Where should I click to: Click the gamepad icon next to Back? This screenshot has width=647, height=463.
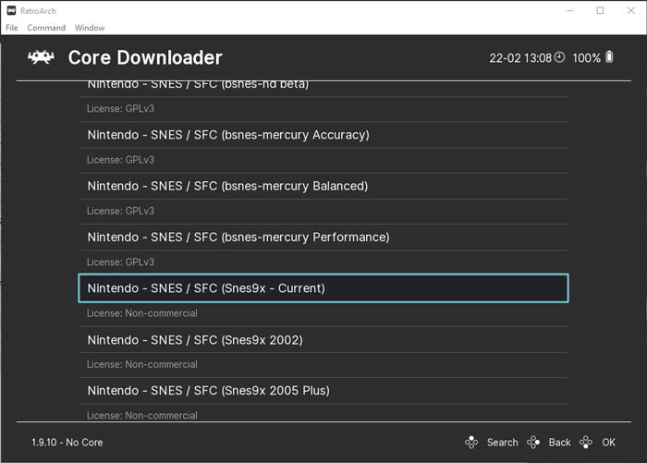533,443
